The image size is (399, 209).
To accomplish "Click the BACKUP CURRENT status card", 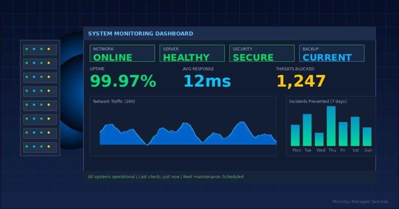I will [332, 53].
